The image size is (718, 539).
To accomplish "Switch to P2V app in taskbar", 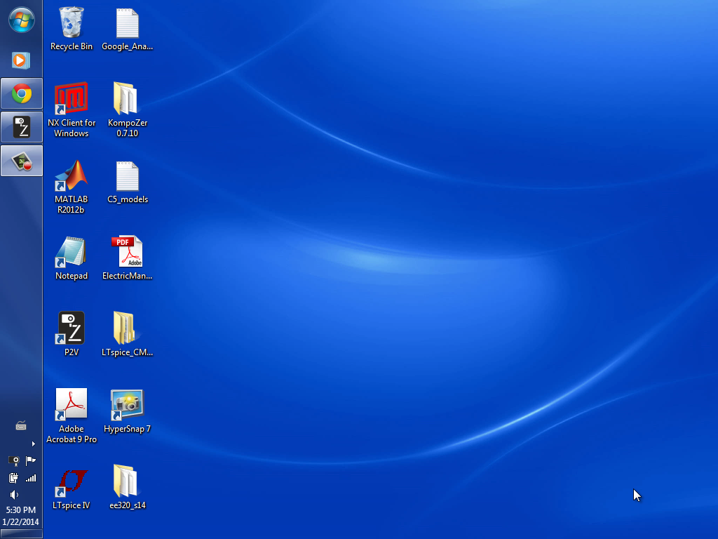I will point(22,127).
